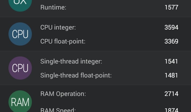The image size is (191, 112).
Task: Tap the Single-thread float-point score 1481
Action: pyautogui.click(x=171, y=75)
